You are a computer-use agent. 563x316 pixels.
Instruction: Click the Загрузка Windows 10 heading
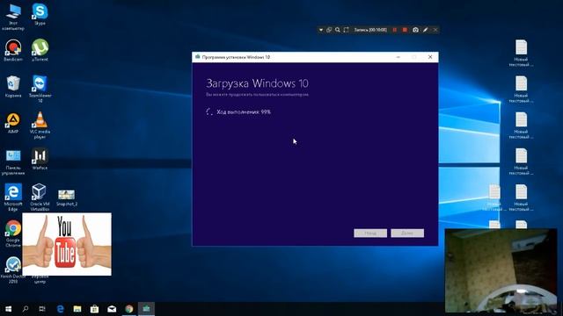point(257,83)
